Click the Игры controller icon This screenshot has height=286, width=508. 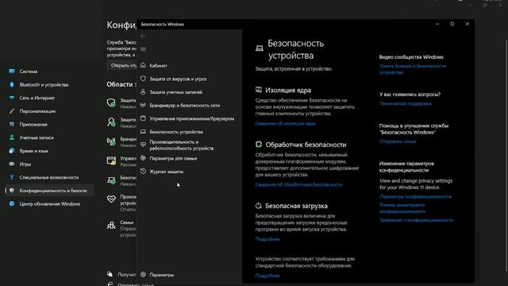click(12, 164)
